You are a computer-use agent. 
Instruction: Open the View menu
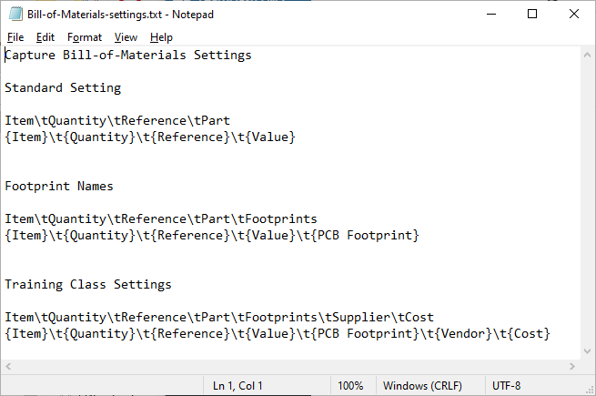point(126,37)
